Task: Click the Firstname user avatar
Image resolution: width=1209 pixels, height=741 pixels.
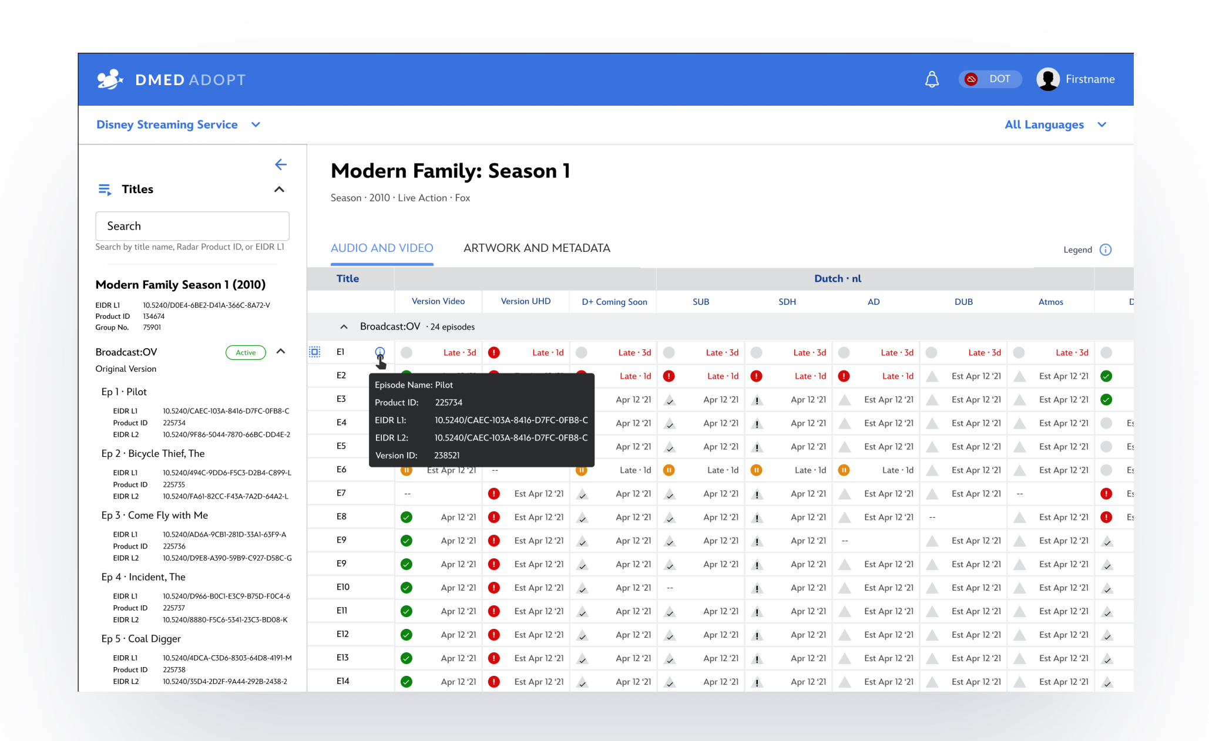Action: click(x=1047, y=79)
